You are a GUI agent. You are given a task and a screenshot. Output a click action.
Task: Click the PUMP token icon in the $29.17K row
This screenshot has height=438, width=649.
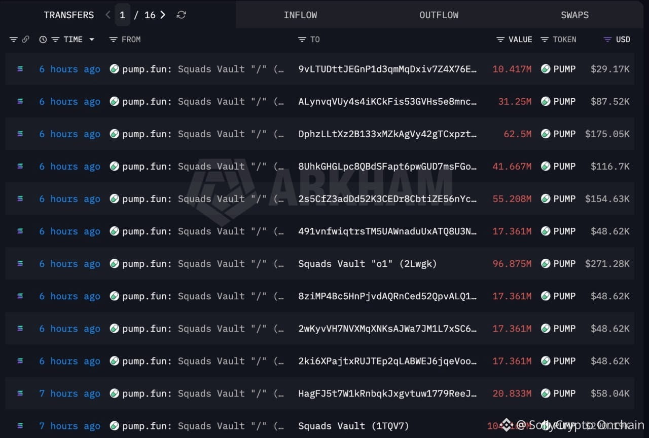(x=546, y=69)
